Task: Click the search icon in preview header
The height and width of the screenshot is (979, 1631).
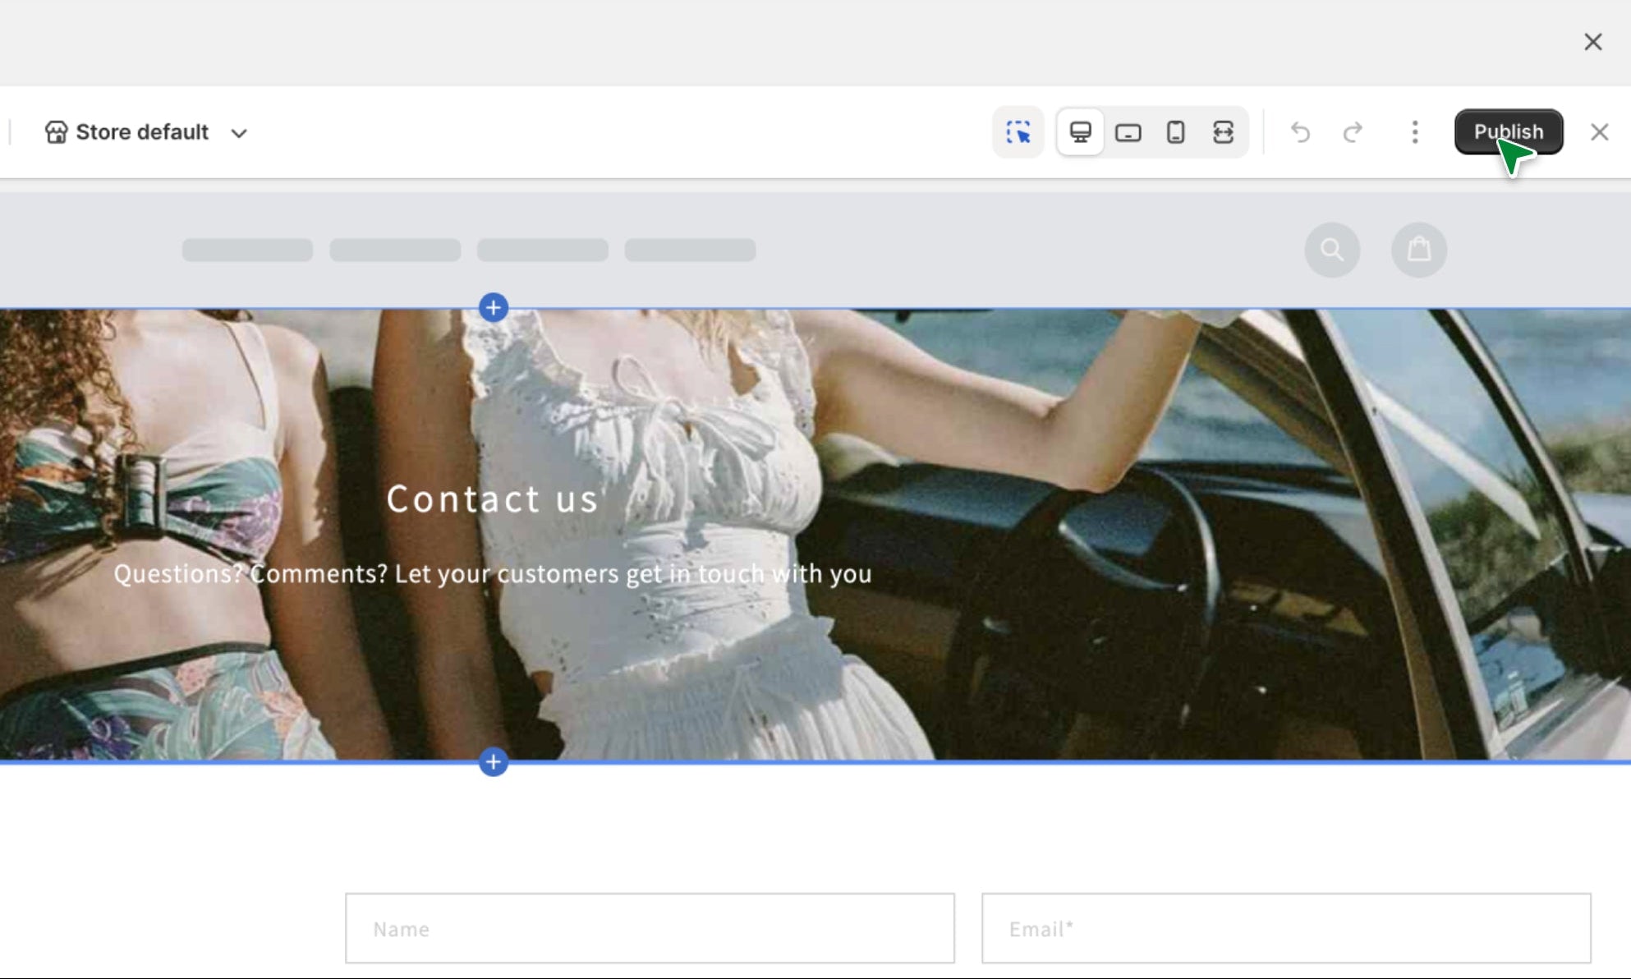Action: click(1332, 250)
